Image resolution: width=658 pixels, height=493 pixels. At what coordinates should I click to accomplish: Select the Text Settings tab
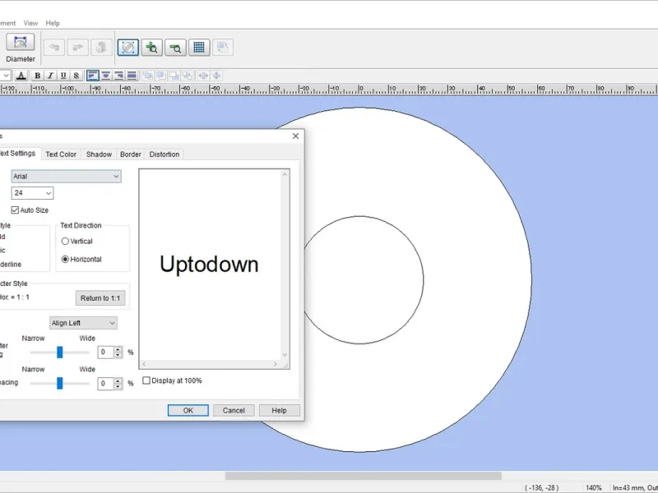tap(17, 154)
